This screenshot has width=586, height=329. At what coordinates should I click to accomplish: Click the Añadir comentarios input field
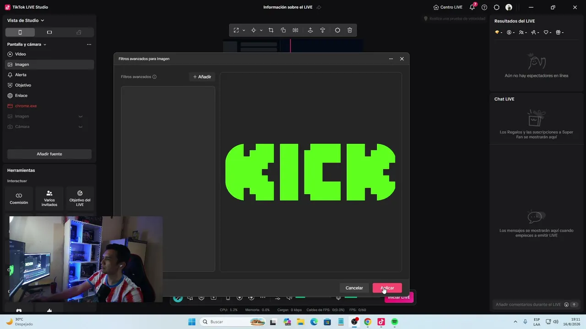pos(528,304)
